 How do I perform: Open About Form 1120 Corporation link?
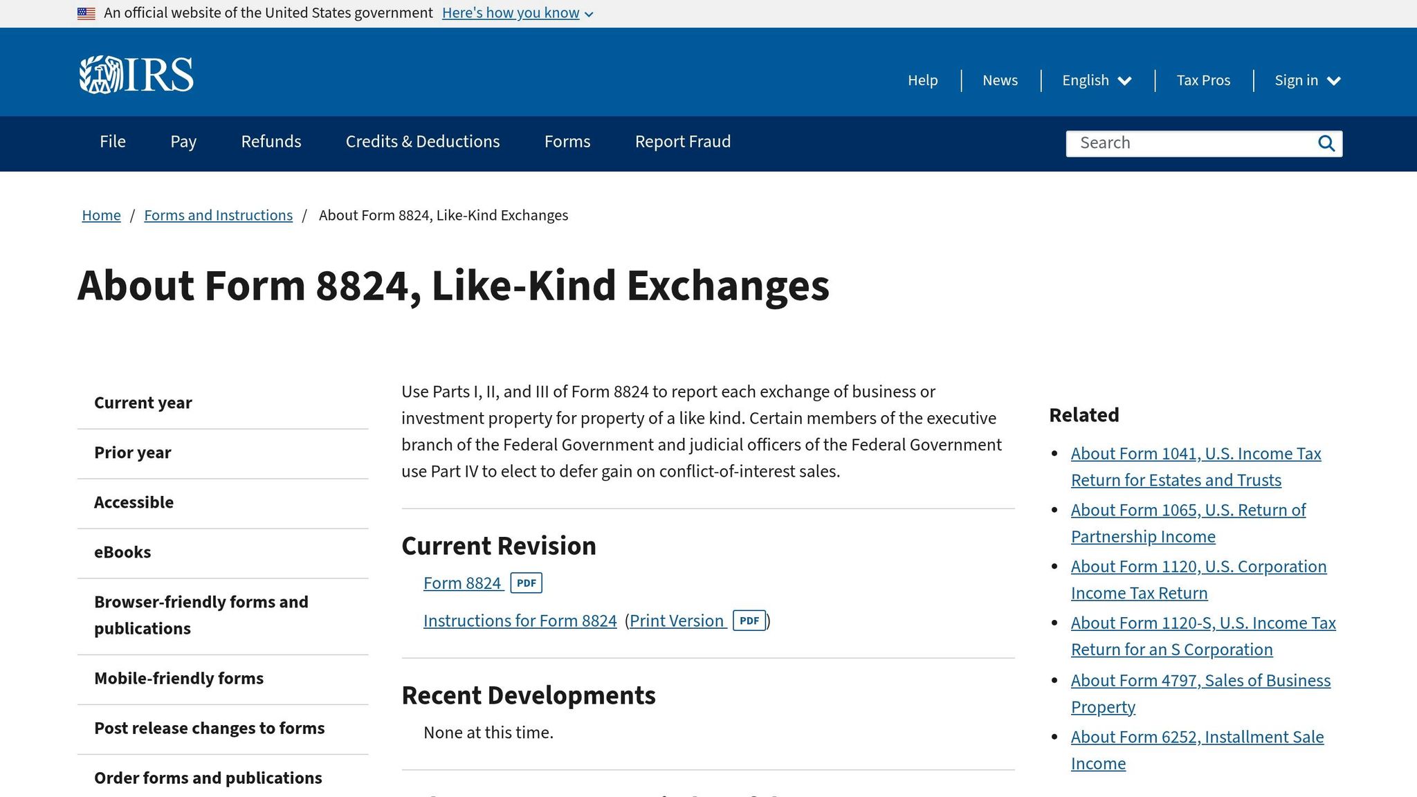click(x=1198, y=580)
